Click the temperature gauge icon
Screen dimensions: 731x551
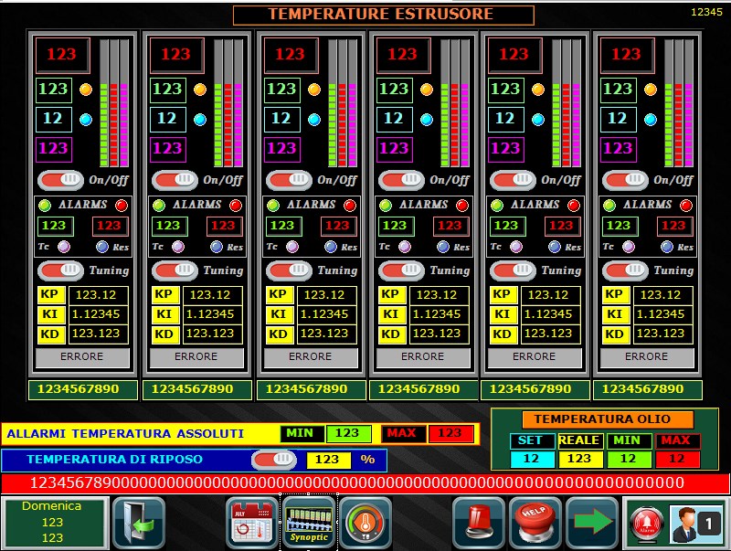coord(365,523)
